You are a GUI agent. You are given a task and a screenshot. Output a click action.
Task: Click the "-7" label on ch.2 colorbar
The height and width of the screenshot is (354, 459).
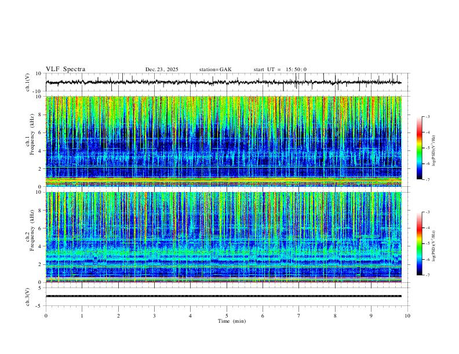click(428, 275)
